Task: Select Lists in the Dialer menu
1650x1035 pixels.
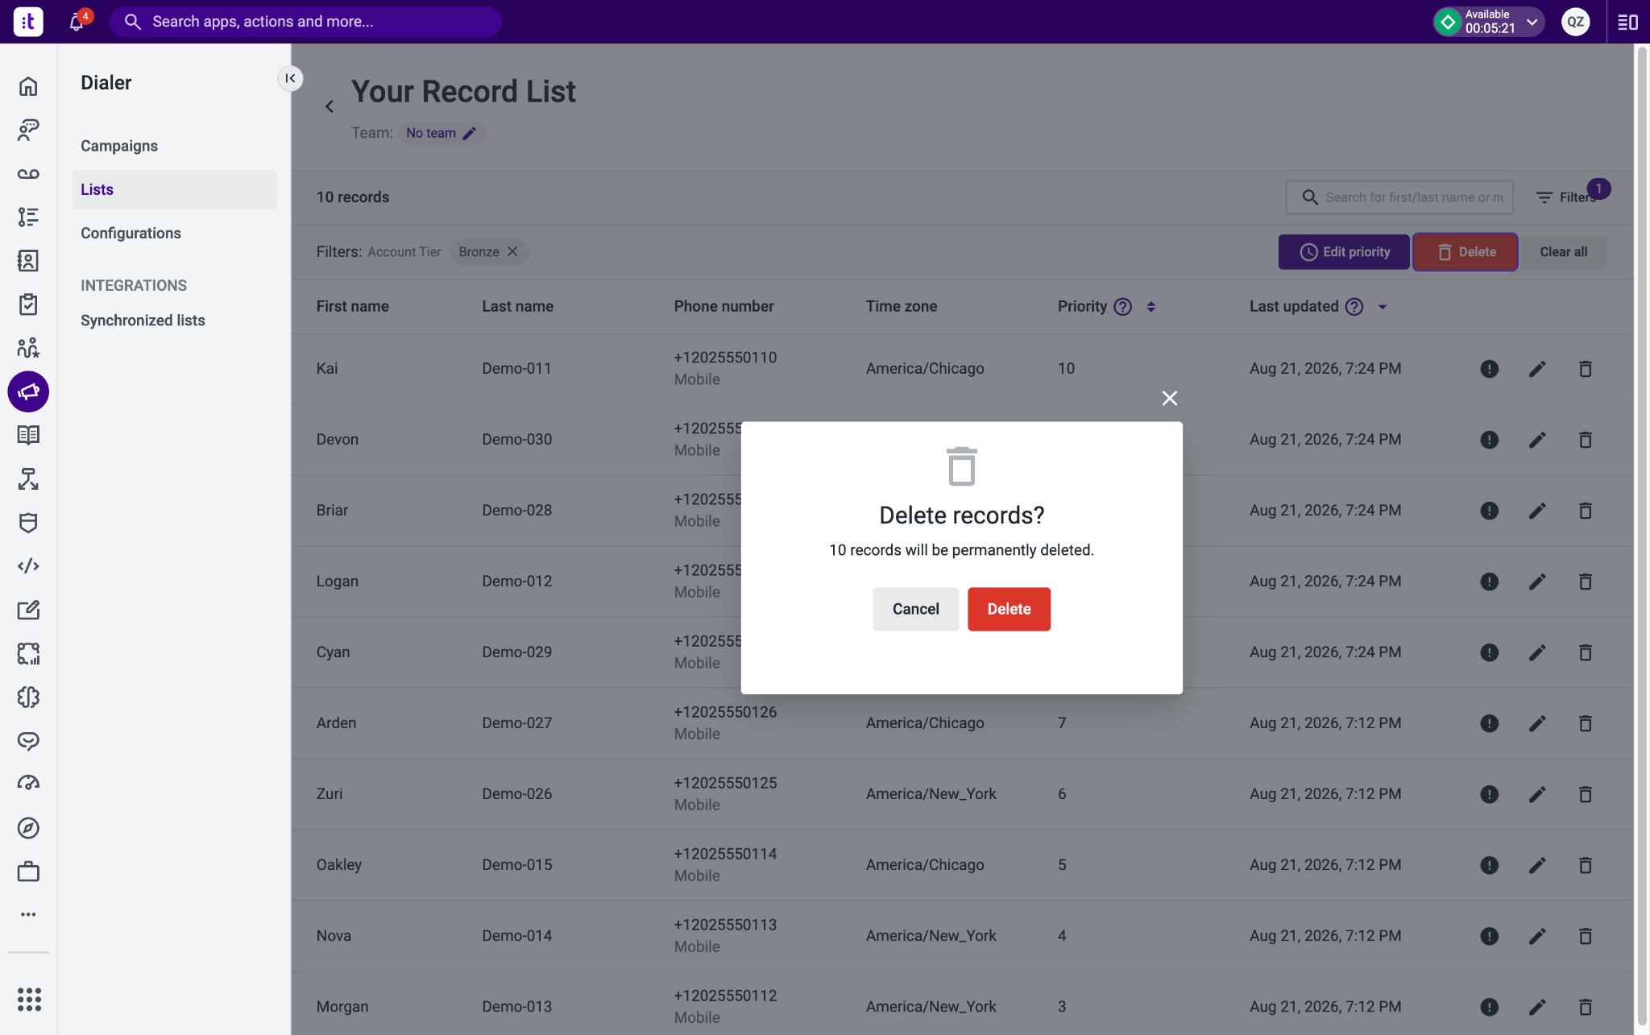Action: [x=174, y=189]
